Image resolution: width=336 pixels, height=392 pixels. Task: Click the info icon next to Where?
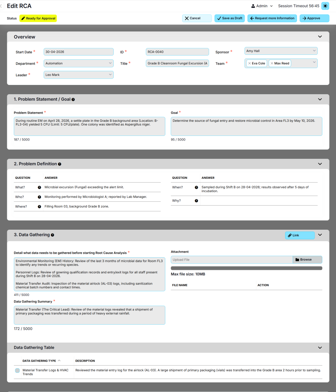point(39,206)
